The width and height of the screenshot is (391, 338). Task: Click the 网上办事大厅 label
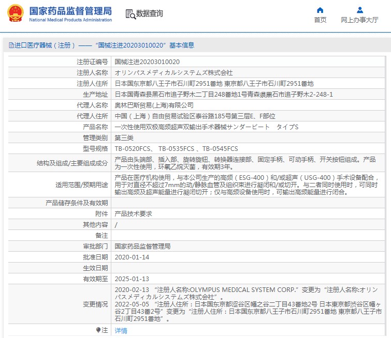click(x=359, y=20)
